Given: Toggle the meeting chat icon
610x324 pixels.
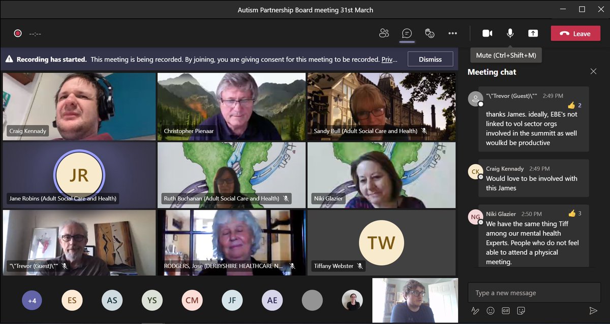Looking at the screenshot, I should pos(407,33).
